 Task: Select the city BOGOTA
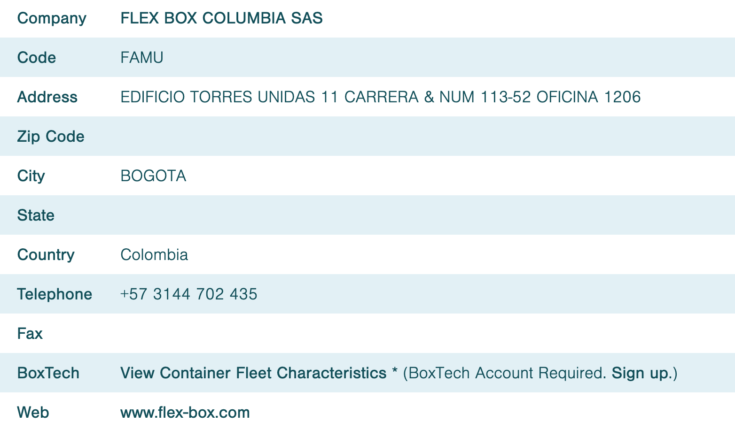pyautogui.click(x=154, y=176)
